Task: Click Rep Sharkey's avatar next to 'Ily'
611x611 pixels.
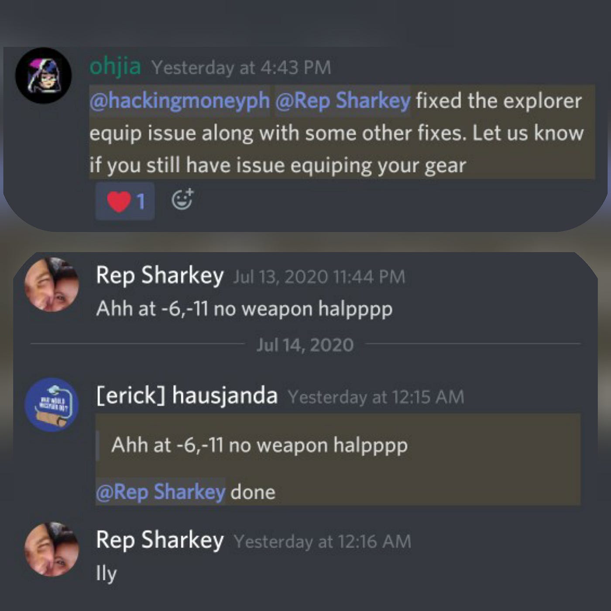Action: [x=51, y=549]
